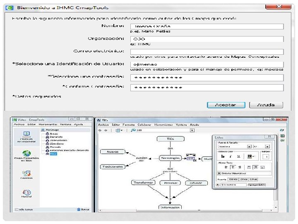Open the font size dropdown in Estilos
298x224 pixels.
coord(268,146)
